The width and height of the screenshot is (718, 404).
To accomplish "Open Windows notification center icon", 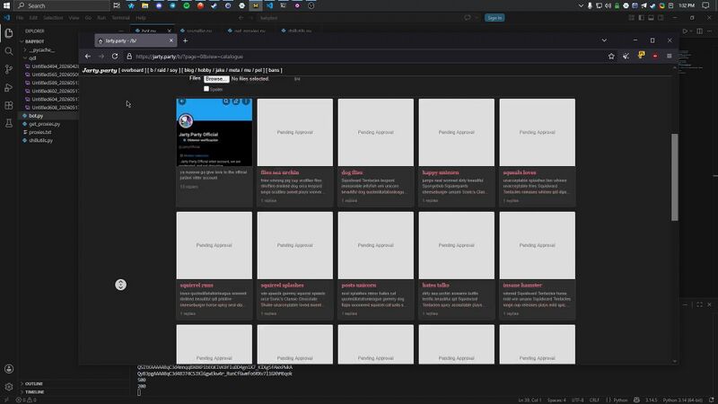I will [705, 5].
